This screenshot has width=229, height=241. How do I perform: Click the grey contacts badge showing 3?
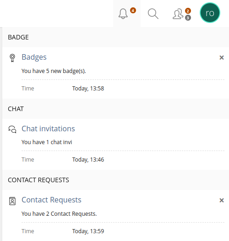coord(188,18)
